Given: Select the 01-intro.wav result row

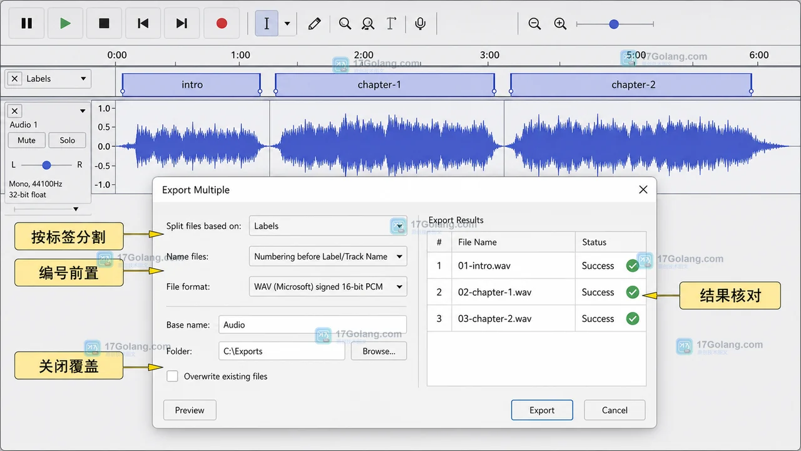Looking at the screenshot, I should (536, 266).
